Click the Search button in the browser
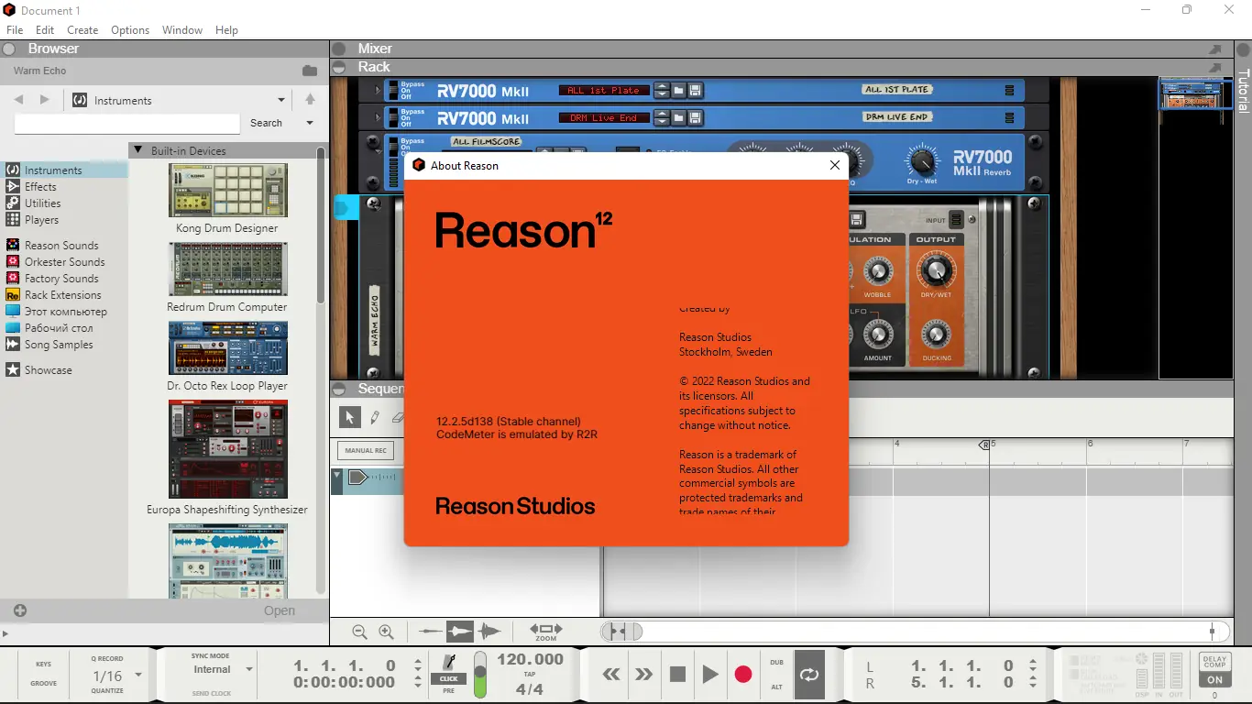The image size is (1252, 704). 266,123
